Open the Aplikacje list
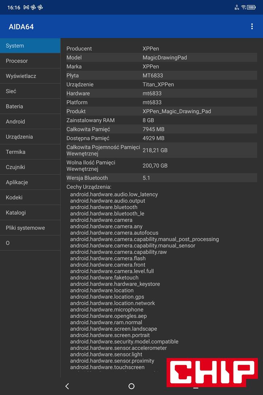 tap(30, 182)
